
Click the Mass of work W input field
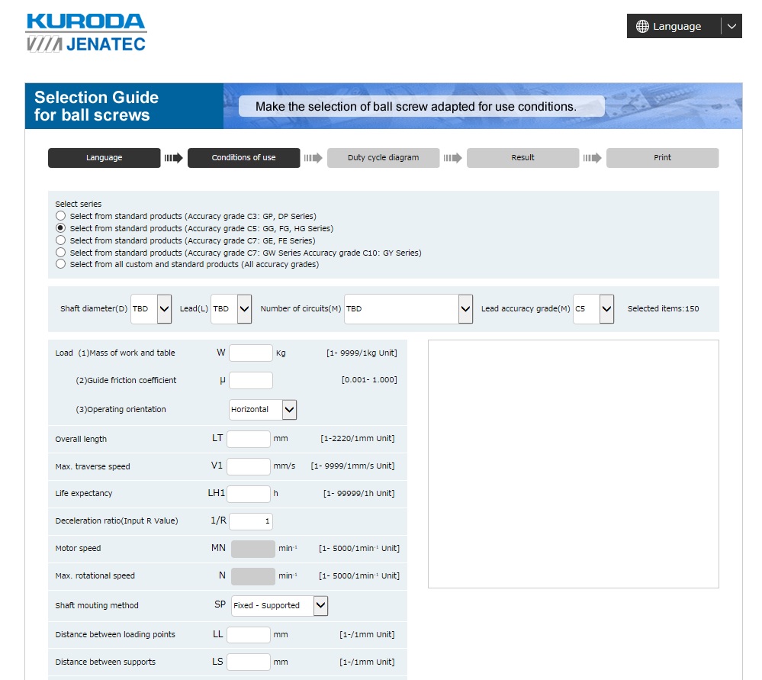[x=251, y=353]
